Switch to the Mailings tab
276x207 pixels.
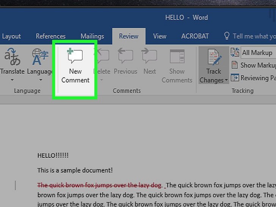click(x=92, y=36)
